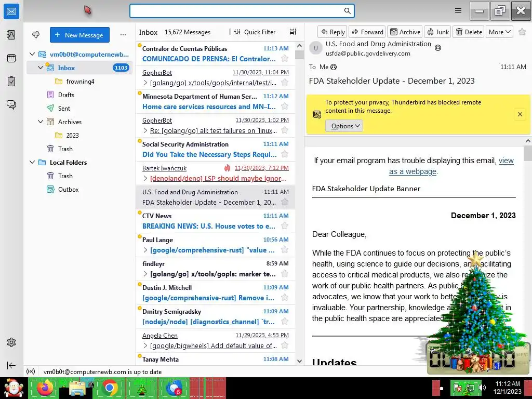The height and width of the screenshot is (399, 532).
Task: Star the CTV News message
Action: point(285,226)
